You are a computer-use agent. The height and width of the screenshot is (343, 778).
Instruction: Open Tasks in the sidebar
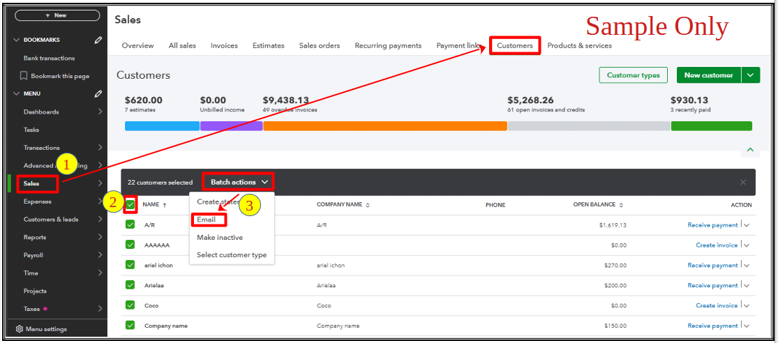(x=31, y=130)
